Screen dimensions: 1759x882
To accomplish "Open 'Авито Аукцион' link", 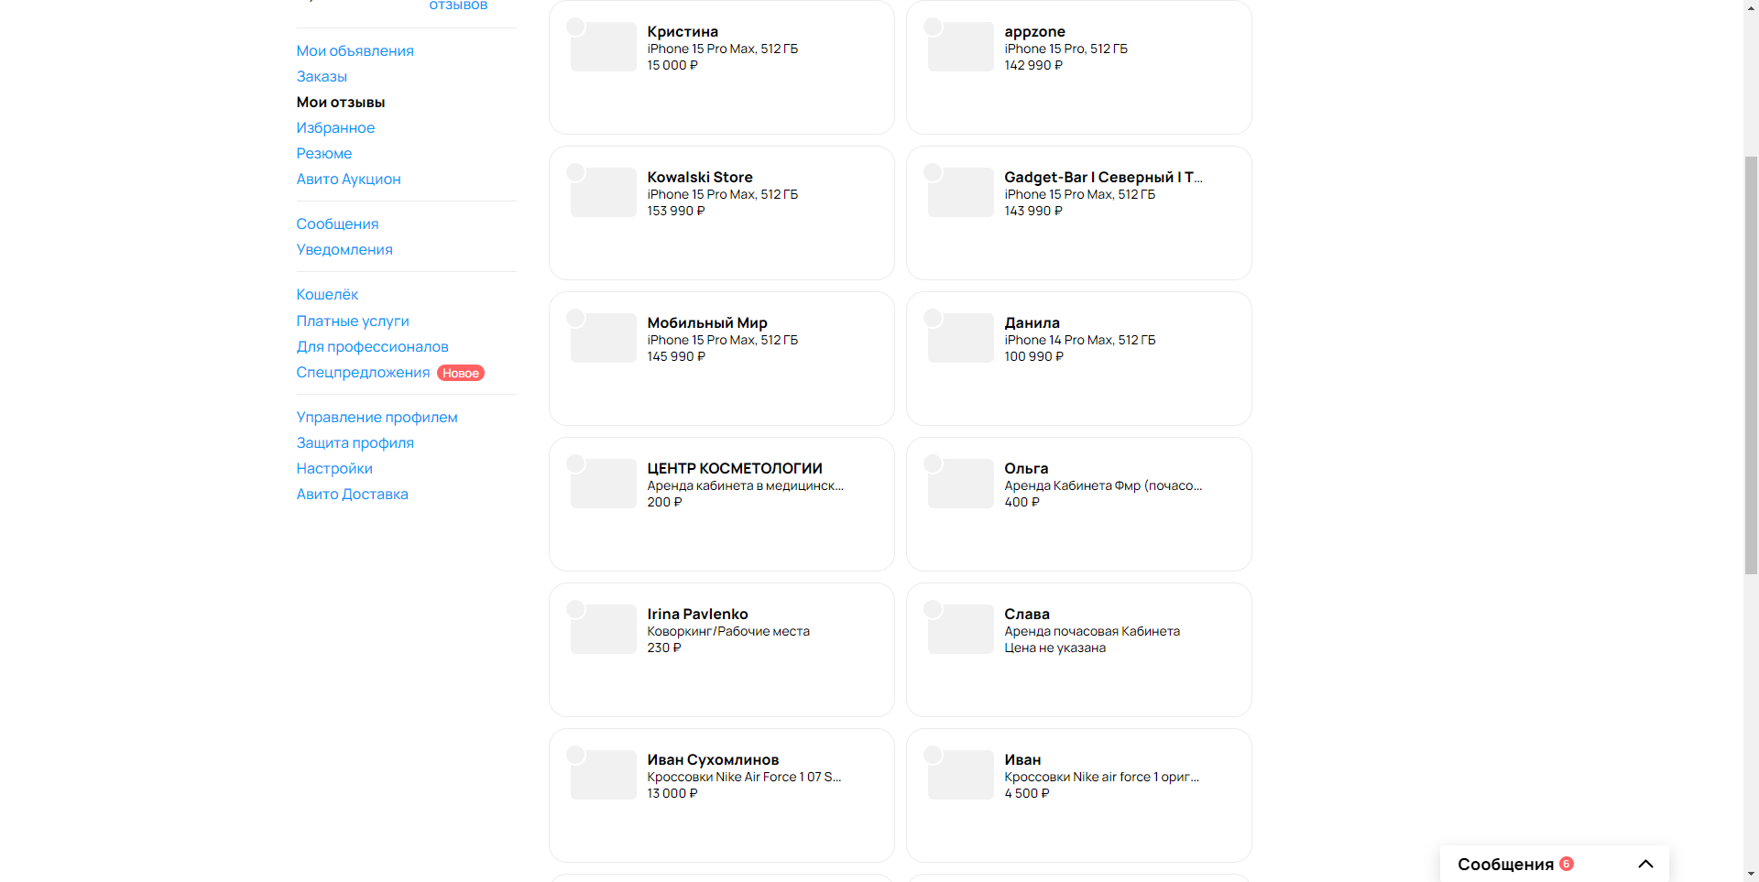I will point(348,179).
